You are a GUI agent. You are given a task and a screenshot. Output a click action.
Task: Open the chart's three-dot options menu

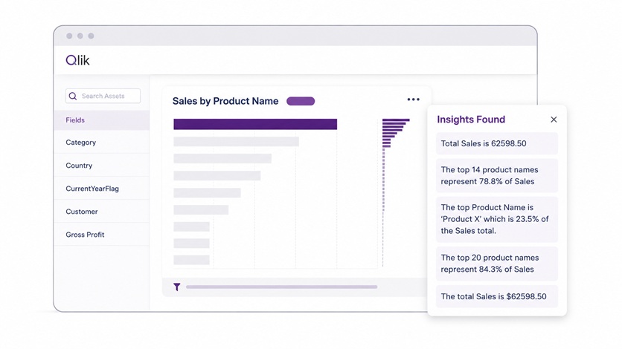414,100
